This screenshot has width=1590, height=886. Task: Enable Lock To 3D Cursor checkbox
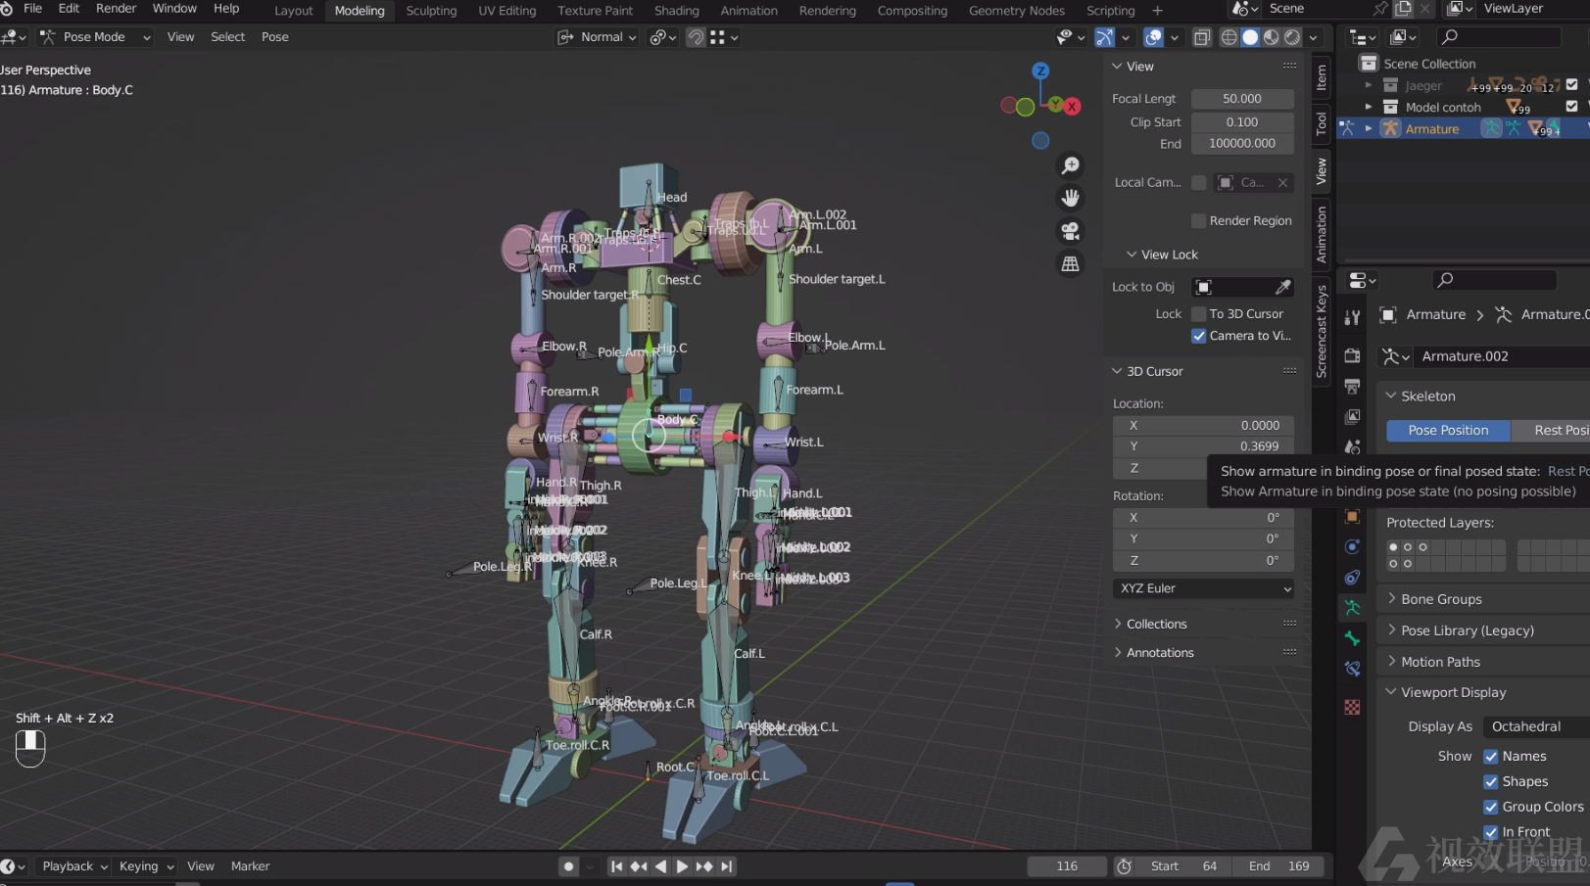(1198, 314)
